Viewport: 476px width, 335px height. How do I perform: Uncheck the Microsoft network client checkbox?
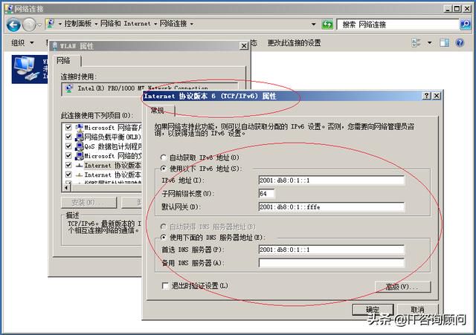68,128
